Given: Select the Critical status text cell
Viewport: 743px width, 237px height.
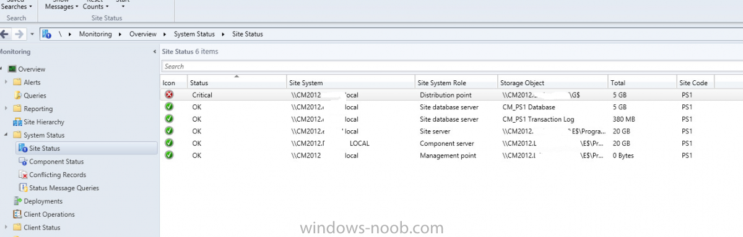Looking at the screenshot, I should 202,95.
